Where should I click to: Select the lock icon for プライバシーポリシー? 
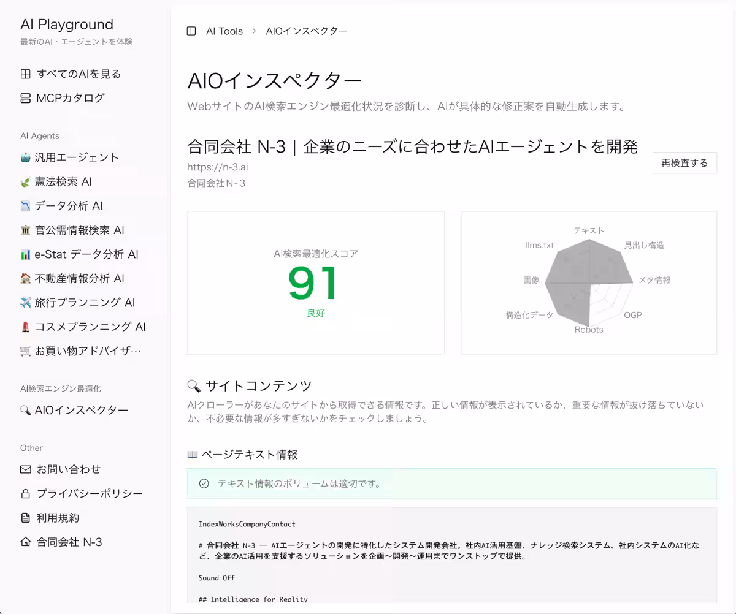click(x=25, y=493)
